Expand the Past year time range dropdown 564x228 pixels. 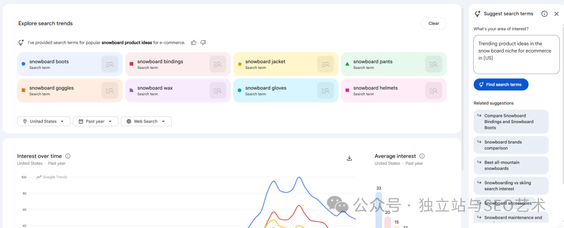(x=96, y=122)
